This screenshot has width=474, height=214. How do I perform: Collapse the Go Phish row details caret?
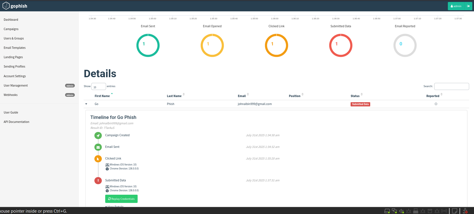click(86, 104)
